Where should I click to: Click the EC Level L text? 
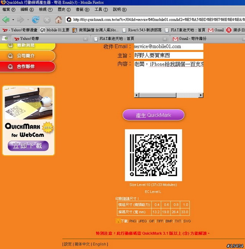pyautogui.click(x=153, y=192)
